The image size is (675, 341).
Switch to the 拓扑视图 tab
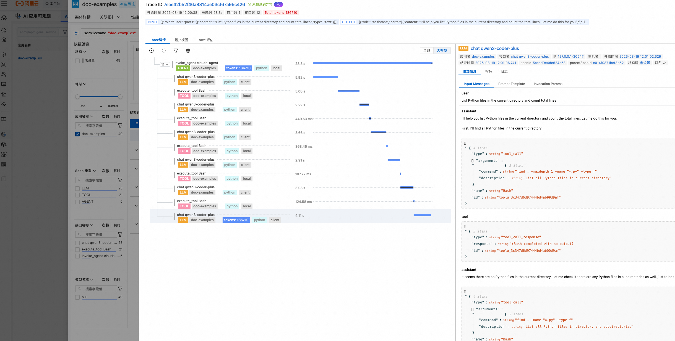[x=181, y=40]
